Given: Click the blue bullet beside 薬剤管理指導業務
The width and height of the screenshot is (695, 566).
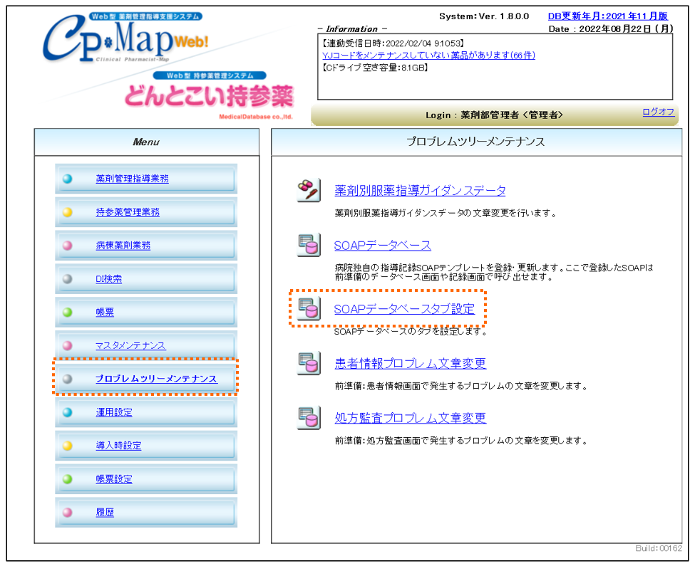Looking at the screenshot, I should (x=68, y=179).
